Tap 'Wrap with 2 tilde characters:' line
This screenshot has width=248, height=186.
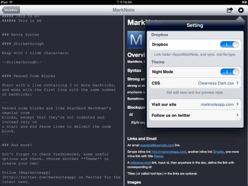36,53
